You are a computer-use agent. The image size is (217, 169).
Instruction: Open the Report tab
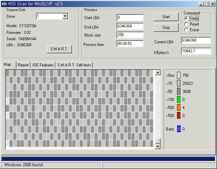pyautogui.click(x=23, y=65)
